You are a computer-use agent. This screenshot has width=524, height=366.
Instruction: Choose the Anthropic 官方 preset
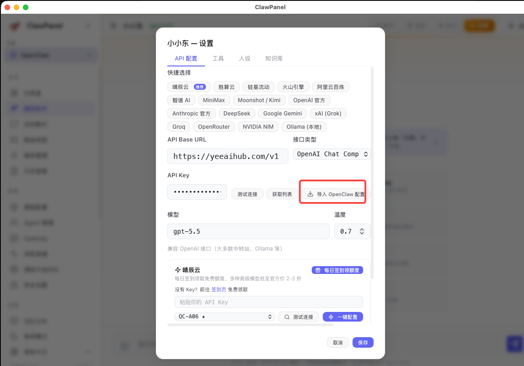[192, 114]
